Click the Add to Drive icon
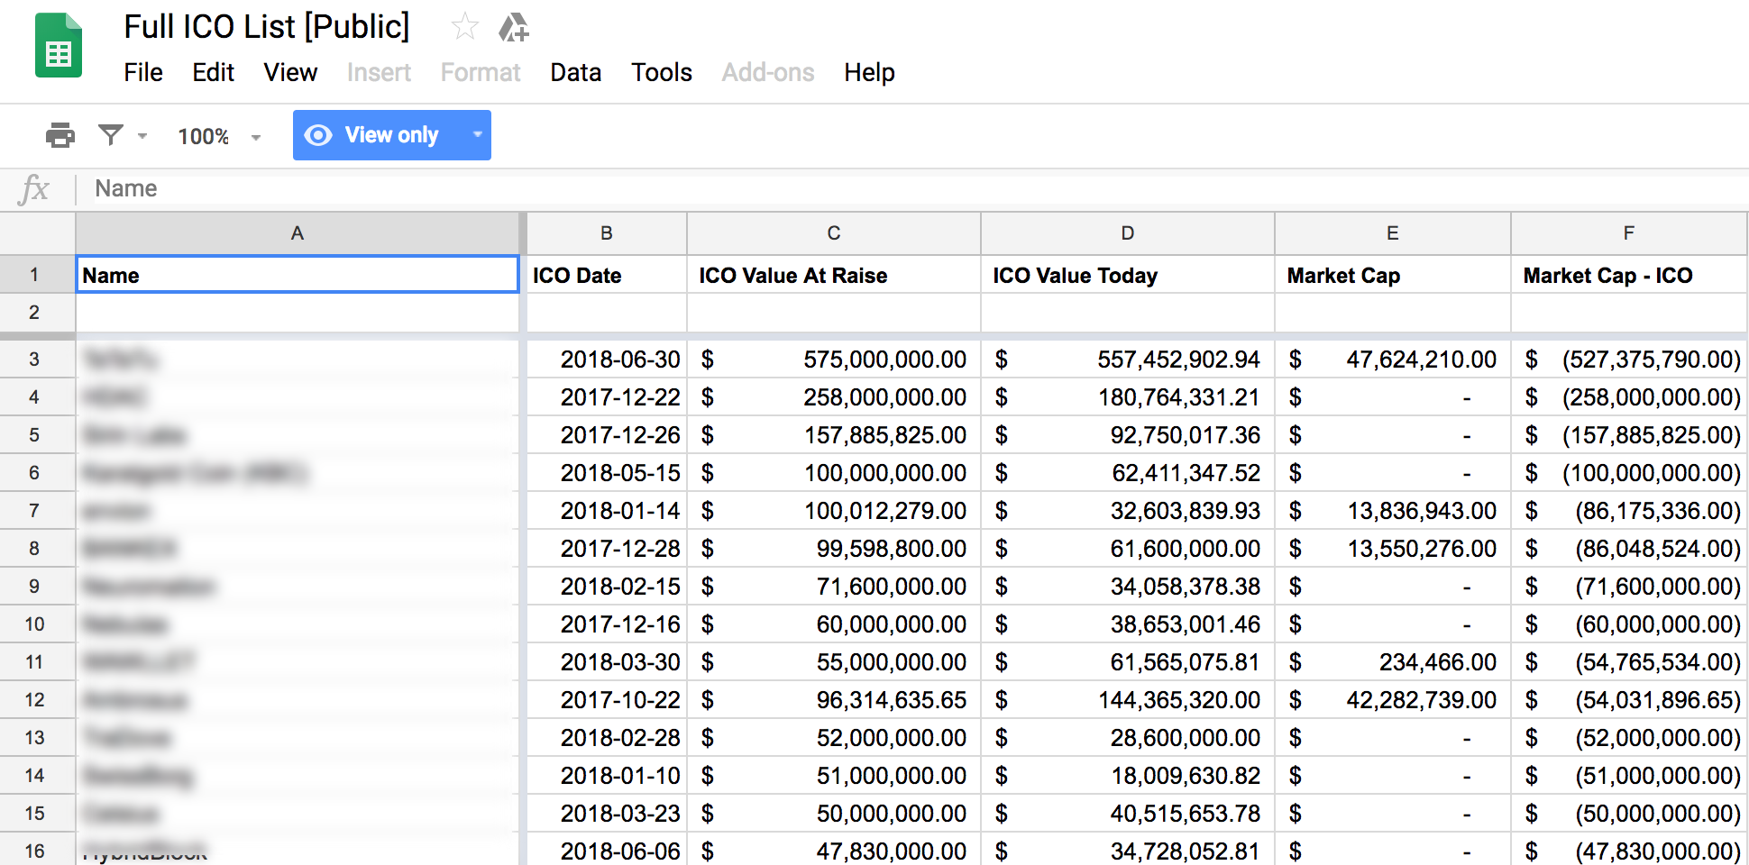Image resolution: width=1749 pixels, height=865 pixels. tap(513, 27)
